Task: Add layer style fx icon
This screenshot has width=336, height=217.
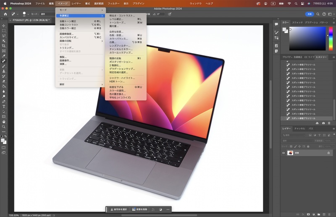Action: [303, 214]
